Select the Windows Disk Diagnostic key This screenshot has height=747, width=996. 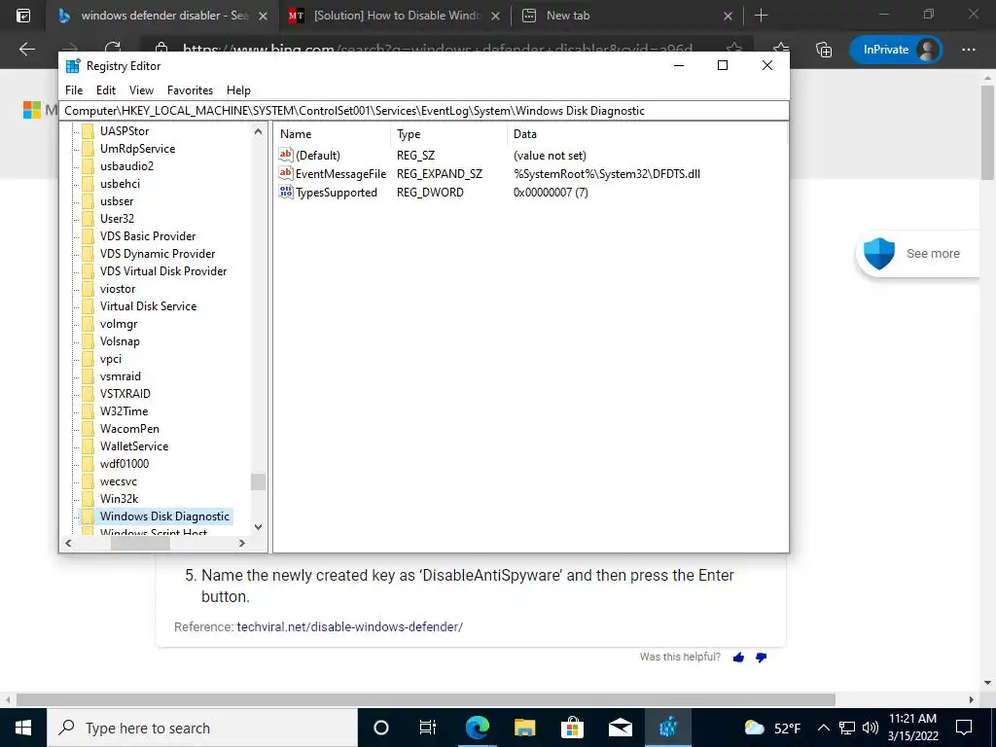164,516
